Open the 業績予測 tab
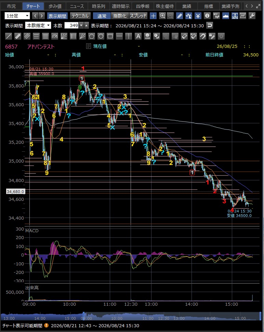 click(x=230, y=6)
